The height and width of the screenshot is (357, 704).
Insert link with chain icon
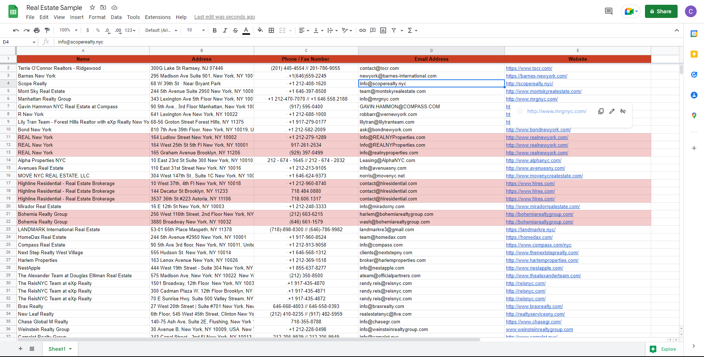(x=363, y=30)
